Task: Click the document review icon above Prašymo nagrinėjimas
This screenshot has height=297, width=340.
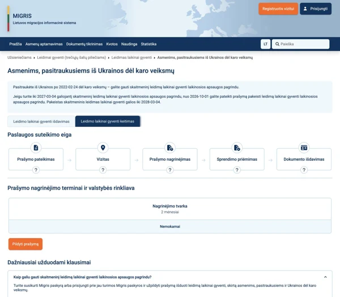Action: coord(170,148)
